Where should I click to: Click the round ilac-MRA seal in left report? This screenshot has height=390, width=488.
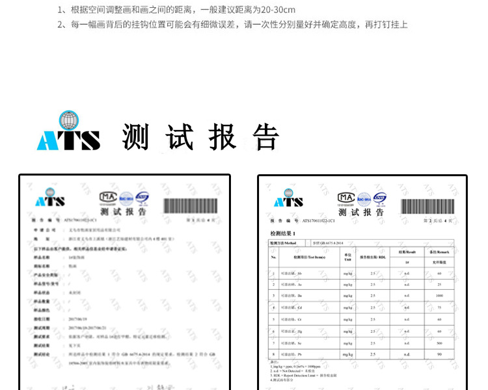coord(126,198)
